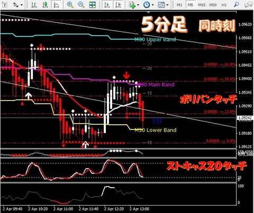
Task: Click the 'M30 Upper Band' label
Action: coord(155,39)
